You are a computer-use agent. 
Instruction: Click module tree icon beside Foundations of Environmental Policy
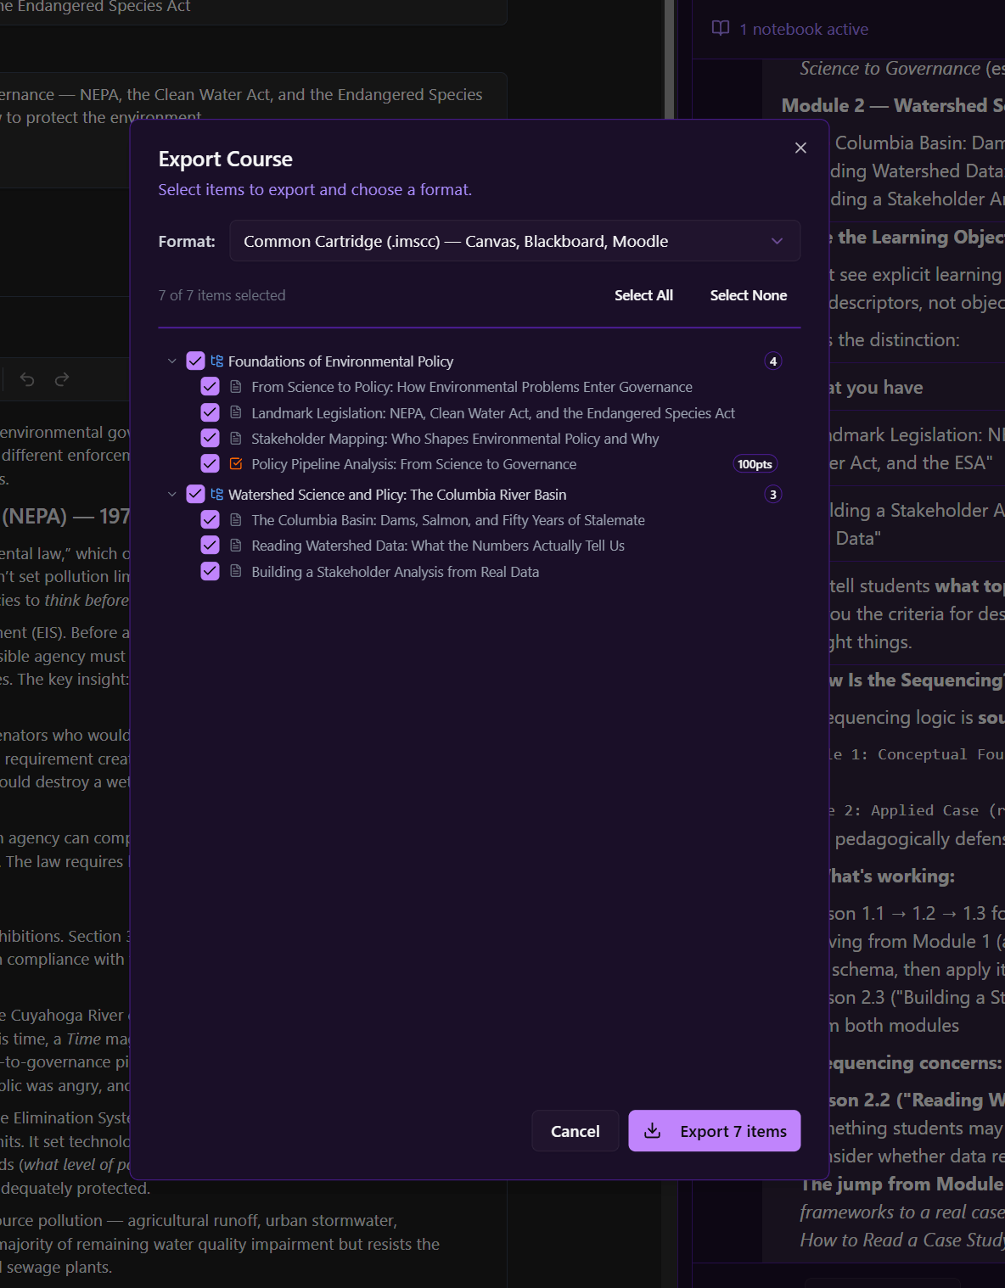click(217, 361)
